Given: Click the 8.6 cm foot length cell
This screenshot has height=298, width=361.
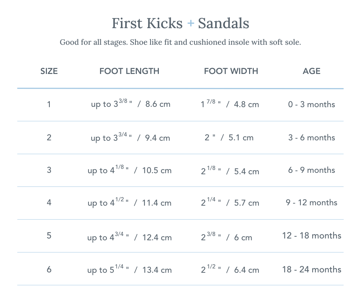Looking at the screenshot, I should point(158,105).
